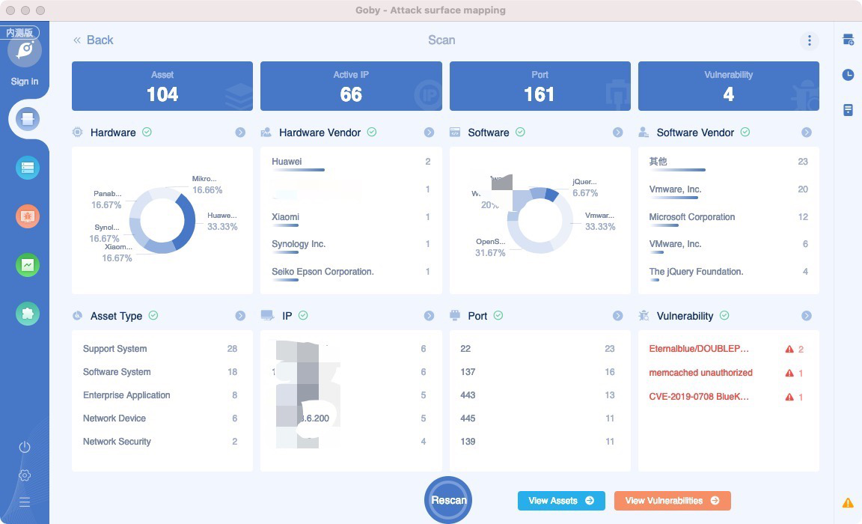The height and width of the screenshot is (524, 862).
Task: Open the scan dashboard sidebar icon
Action: [x=28, y=119]
